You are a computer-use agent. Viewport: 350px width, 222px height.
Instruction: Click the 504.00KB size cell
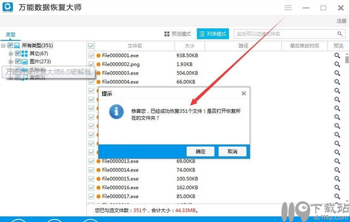(187, 73)
